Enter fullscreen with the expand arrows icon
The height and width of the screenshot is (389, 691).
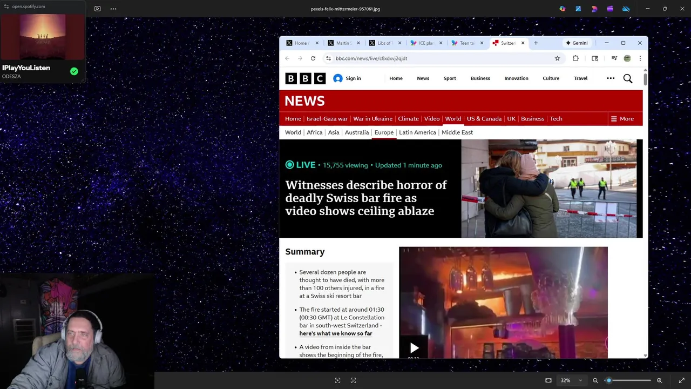tap(681, 380)
